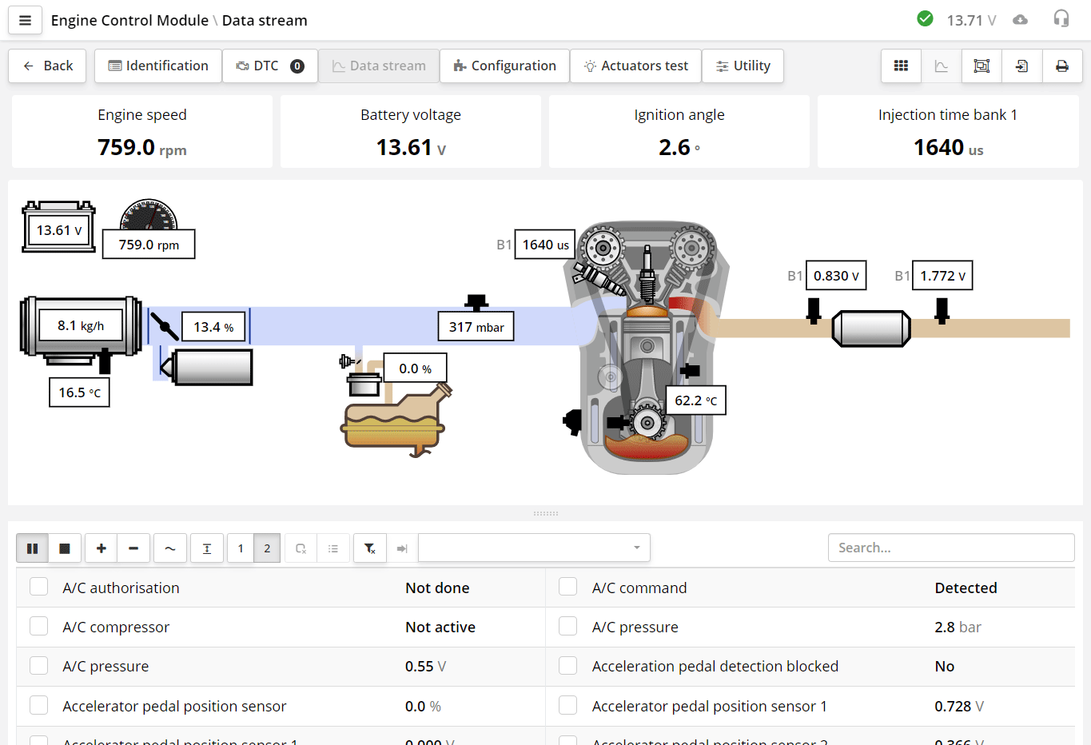Stop the data stream
Viewport: 1091px width, 745px height.
[x=65, y=548]
